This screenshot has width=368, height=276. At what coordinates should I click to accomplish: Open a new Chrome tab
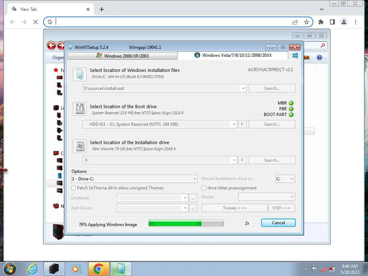[x=102, y=9]
